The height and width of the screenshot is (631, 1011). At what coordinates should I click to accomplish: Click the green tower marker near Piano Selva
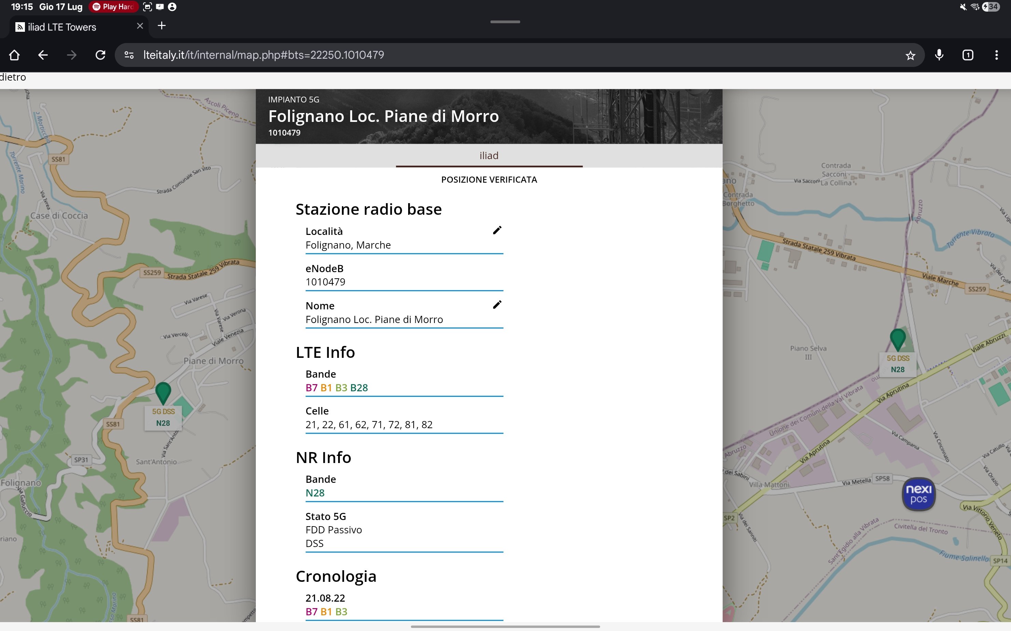[x=898, y=339]
